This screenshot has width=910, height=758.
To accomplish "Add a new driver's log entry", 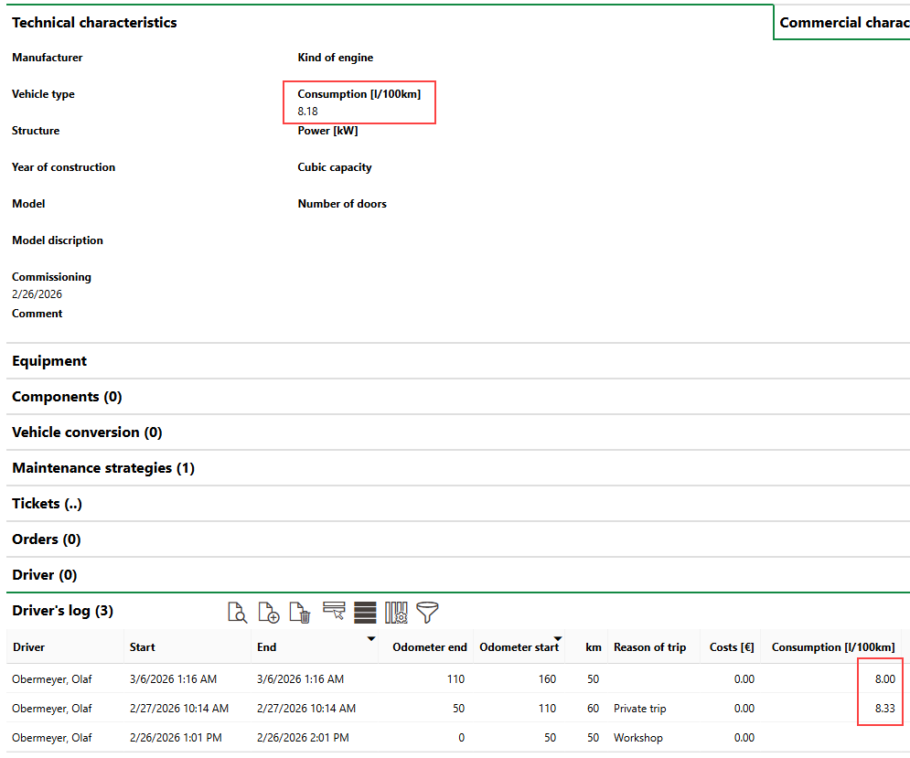I will [x=268, y=612].
